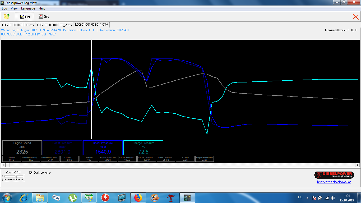Click the scrollbar left arrow
Viewport: 361px width, 203px height.
tap(3, 165)
